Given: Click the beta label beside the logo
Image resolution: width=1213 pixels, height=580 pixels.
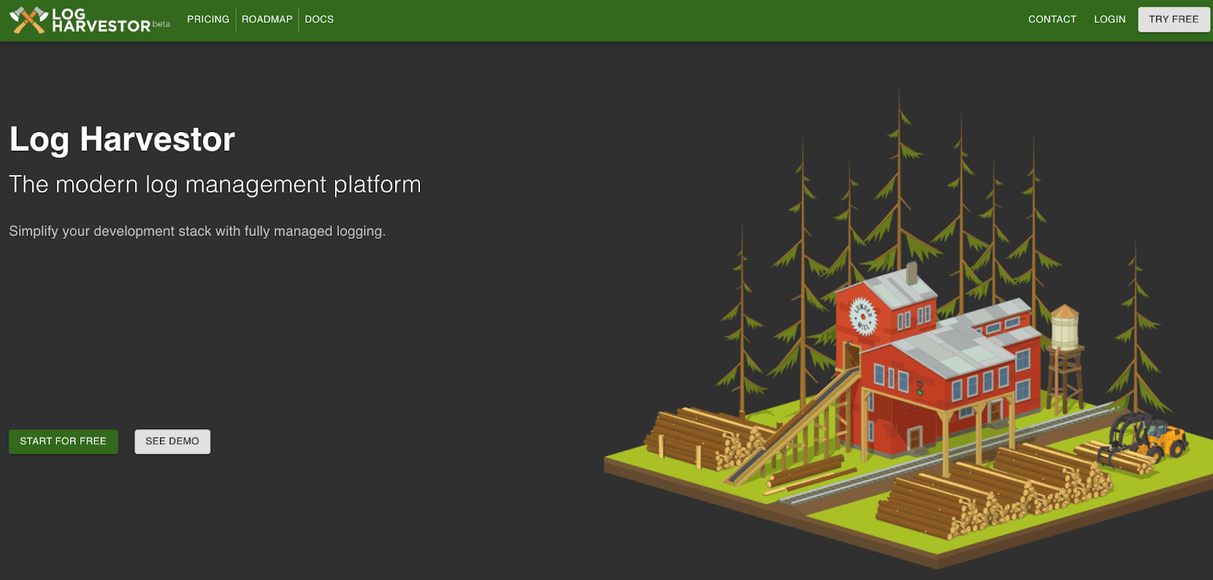Looking at the screenshot, I should tap(161, 24).
